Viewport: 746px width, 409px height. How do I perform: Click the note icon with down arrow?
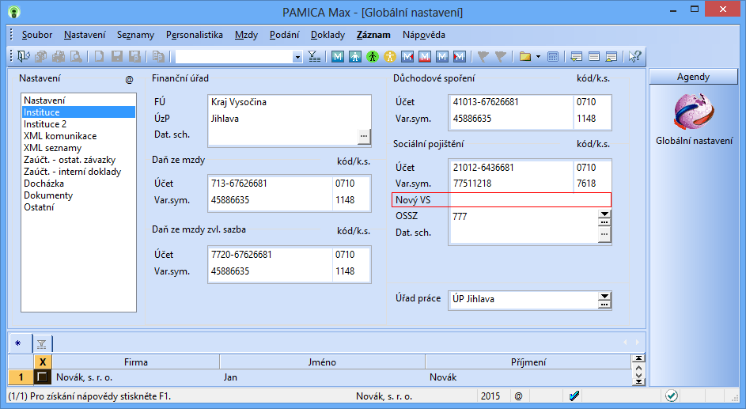(x=576, y=57)
